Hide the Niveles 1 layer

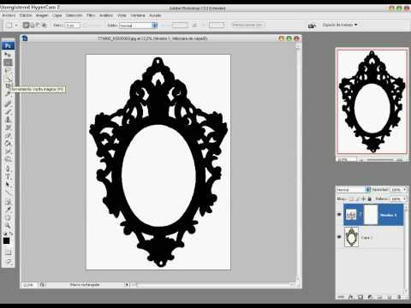point(339,215)
